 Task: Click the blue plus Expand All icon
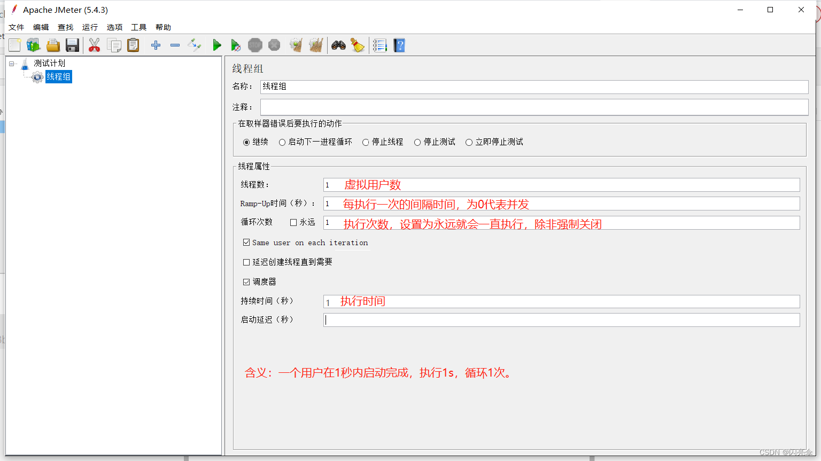pos(156,45)
